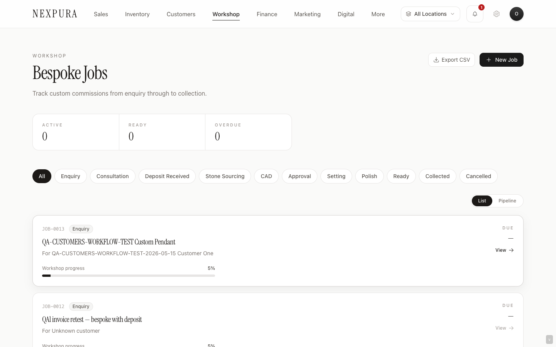Click the Export CSV button

click(x=451, y=60)
